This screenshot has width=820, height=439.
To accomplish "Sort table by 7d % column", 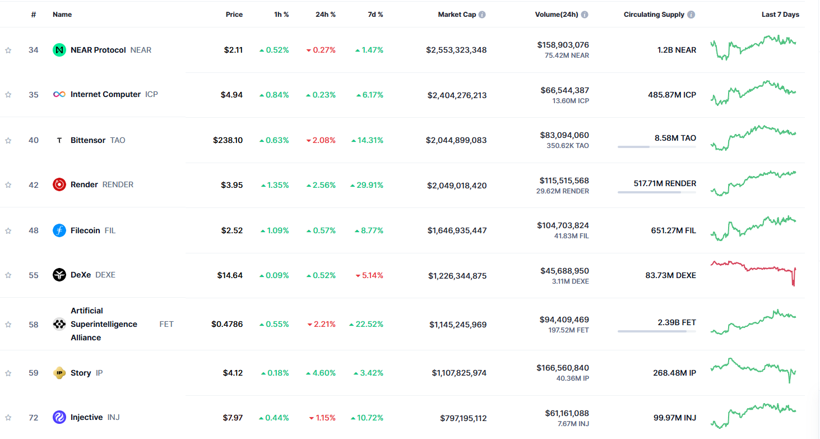I will click(376, 15).
